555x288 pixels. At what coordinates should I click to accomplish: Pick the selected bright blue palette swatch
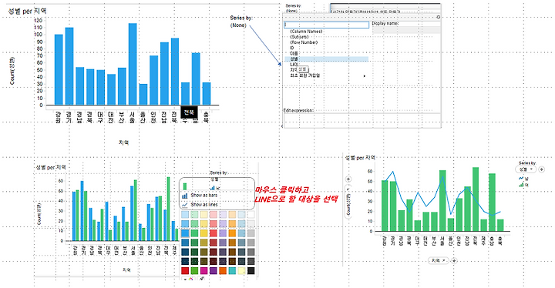(185, 233)
